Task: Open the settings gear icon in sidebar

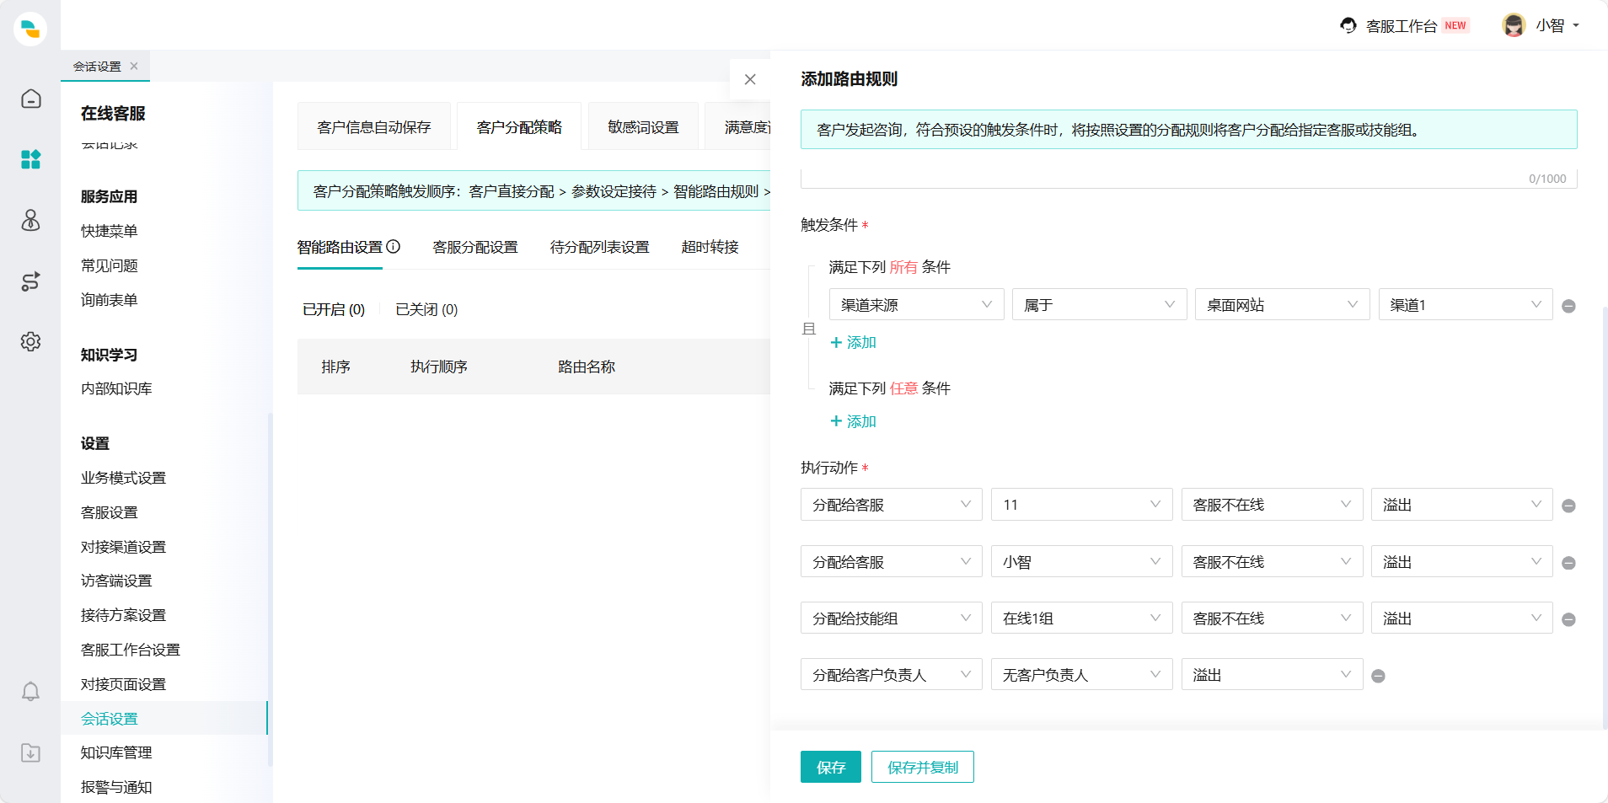Action: tap(30, 341)
